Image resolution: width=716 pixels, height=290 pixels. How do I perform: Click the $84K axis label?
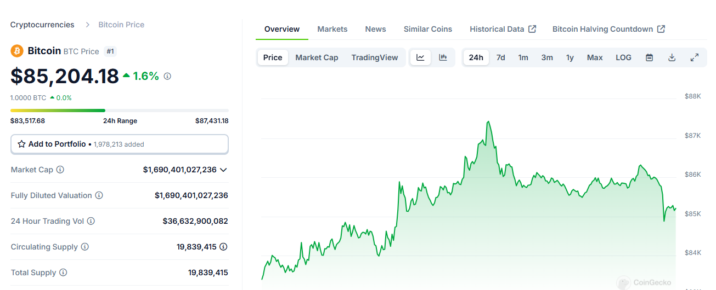click(x=693, y=253)
